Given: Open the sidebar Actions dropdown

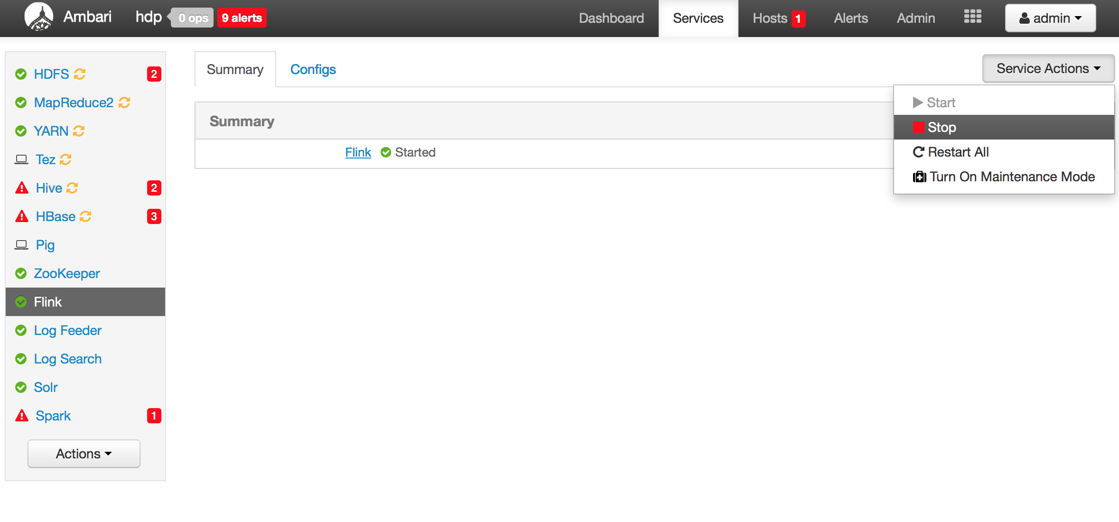Looking at the screenshot, I should tap(84, 454).
